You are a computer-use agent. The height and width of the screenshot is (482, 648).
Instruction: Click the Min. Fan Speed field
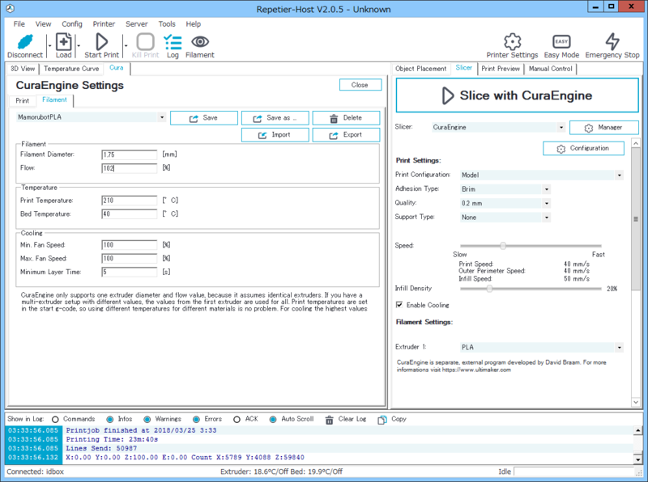130,245
